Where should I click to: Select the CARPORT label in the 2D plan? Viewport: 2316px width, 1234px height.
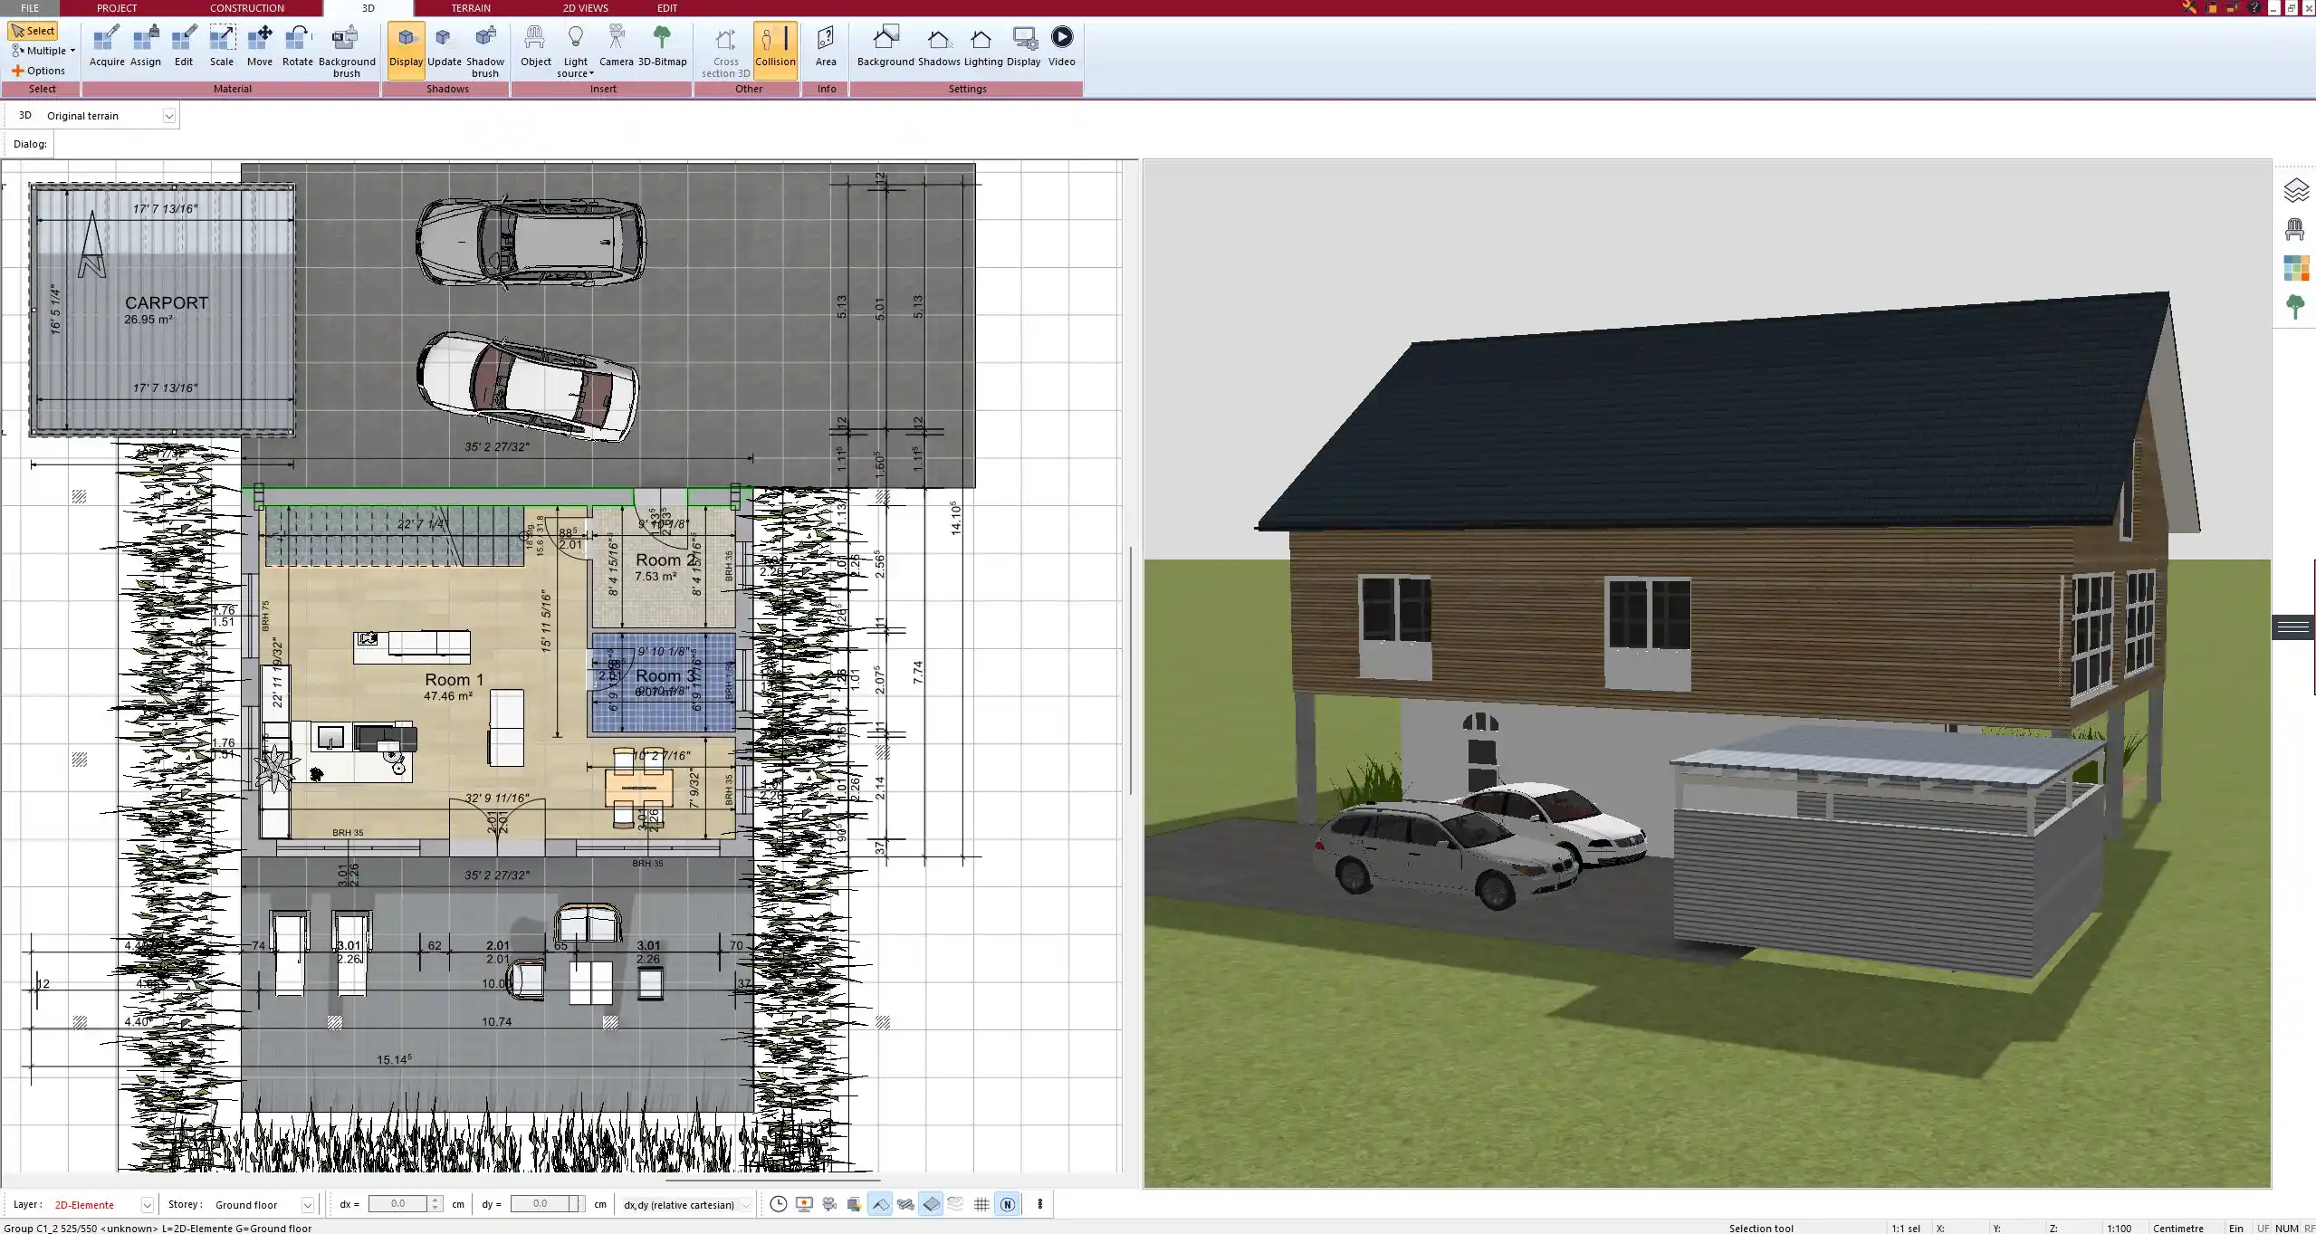coord(167,302)
